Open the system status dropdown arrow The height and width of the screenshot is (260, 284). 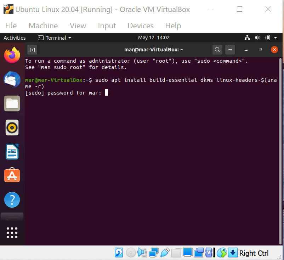(276, 38)
